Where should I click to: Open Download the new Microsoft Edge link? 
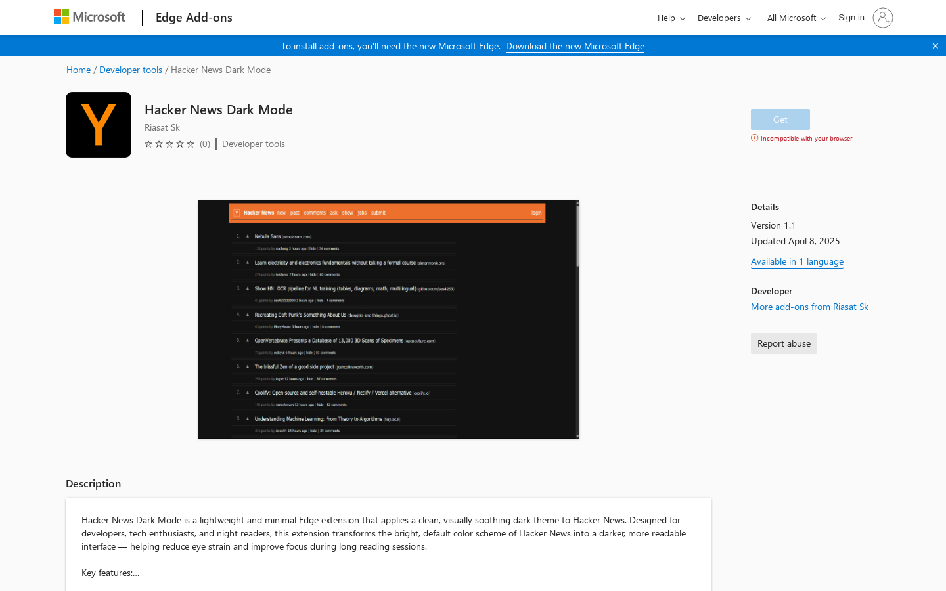tap(575, 46)
